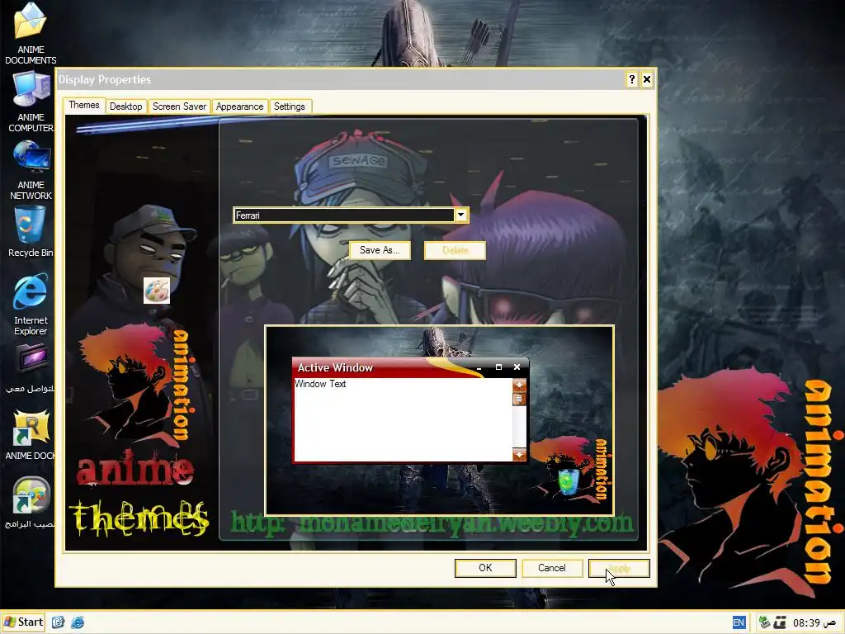Click the paint palette theme icon

157,291
